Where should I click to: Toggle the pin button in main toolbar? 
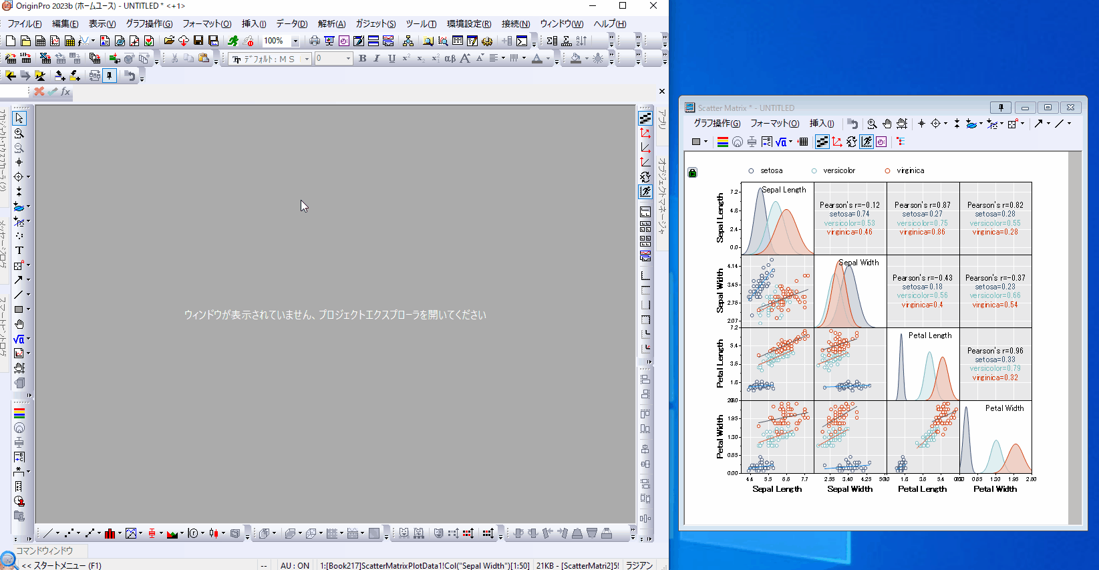(x=110, y=76)
